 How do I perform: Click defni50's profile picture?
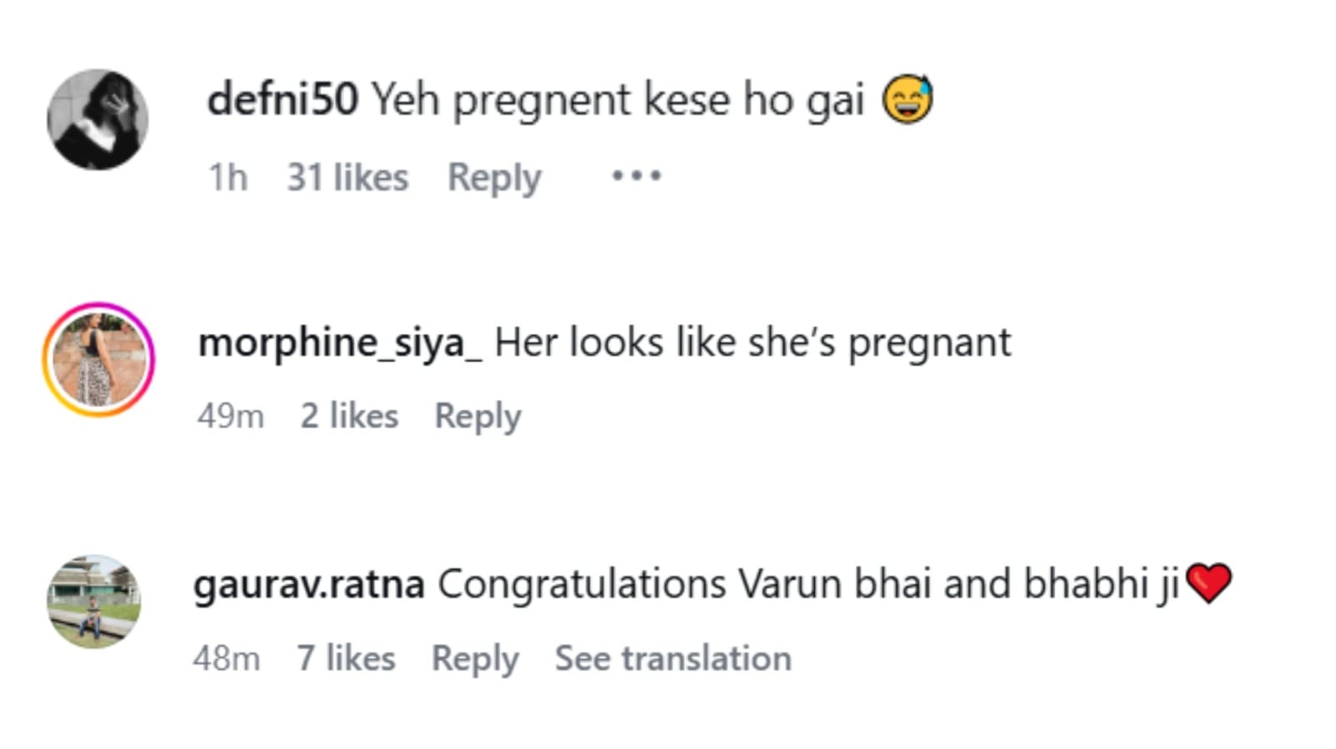click(x=98, y=119)
